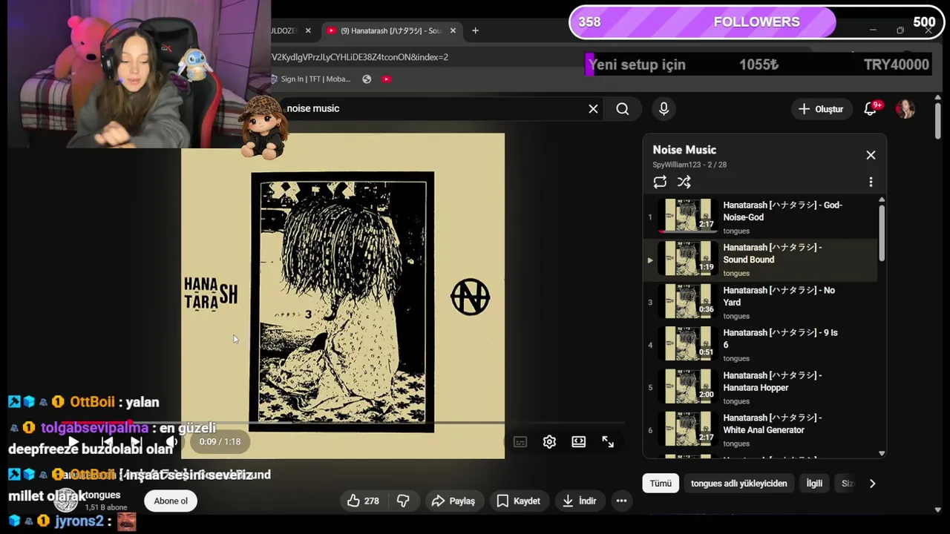Select the Sound Bound playlist entry

tap(761, 260)
